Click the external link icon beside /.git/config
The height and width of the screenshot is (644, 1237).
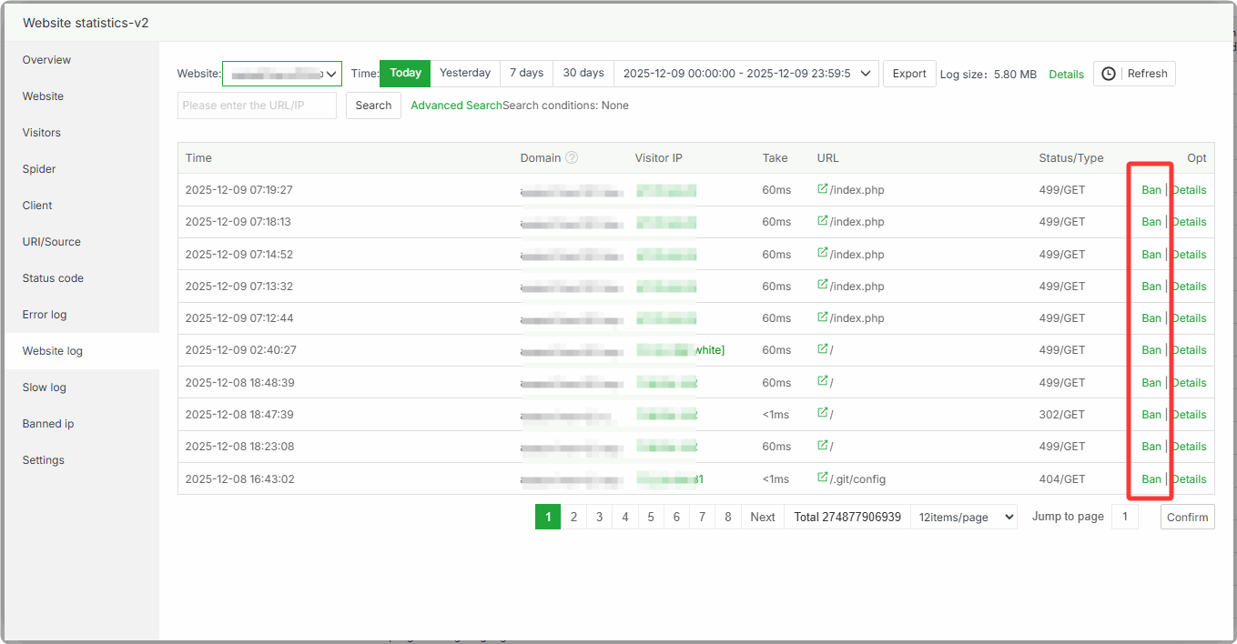pos(823,478)
